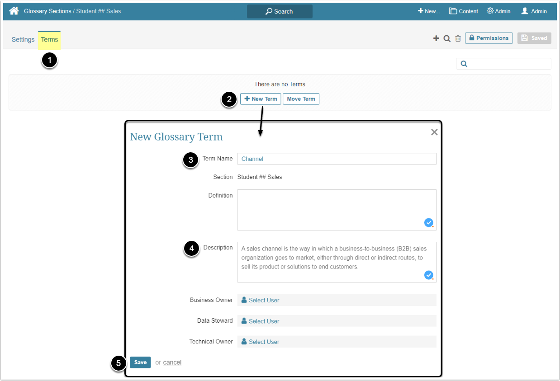Click the Saved button

click(534, 38)
